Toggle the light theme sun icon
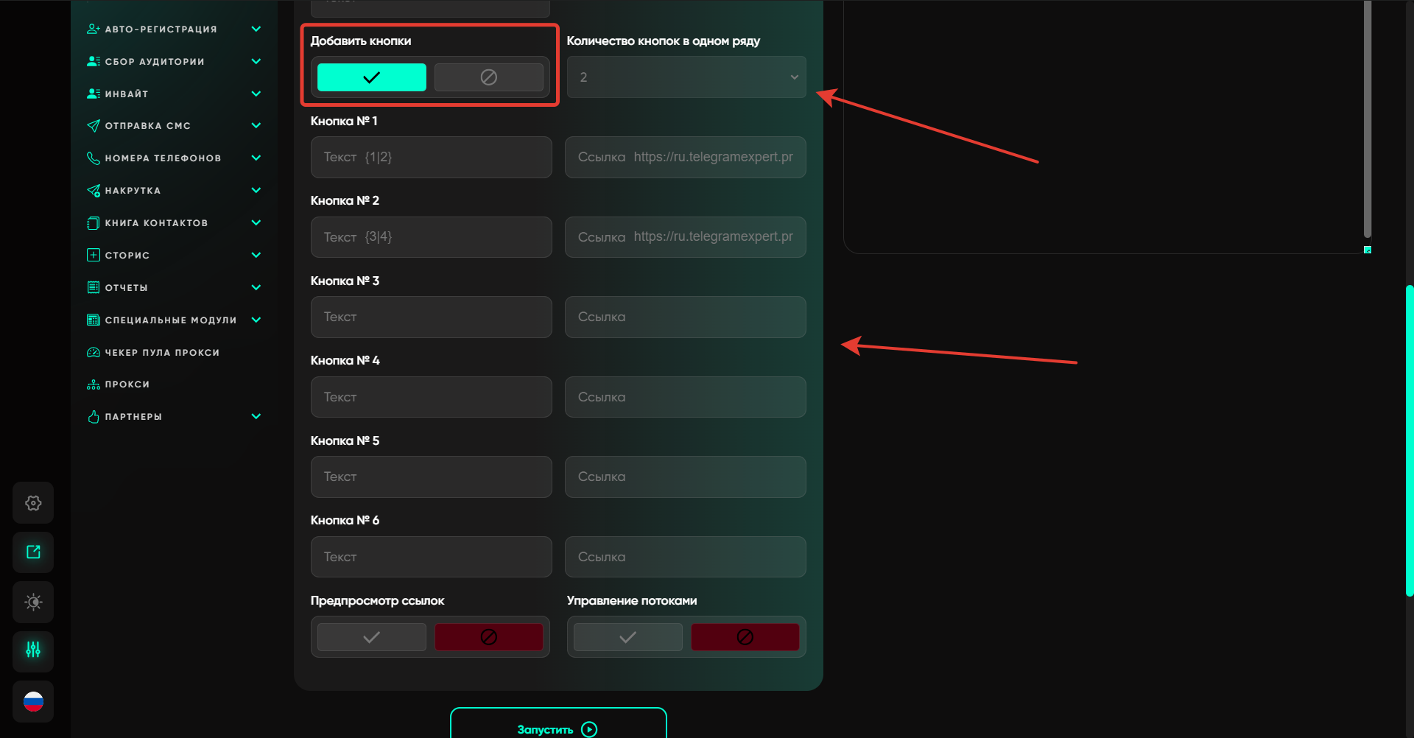Image resolution: width=1414 pixels, height=738 pixels. 33,602
